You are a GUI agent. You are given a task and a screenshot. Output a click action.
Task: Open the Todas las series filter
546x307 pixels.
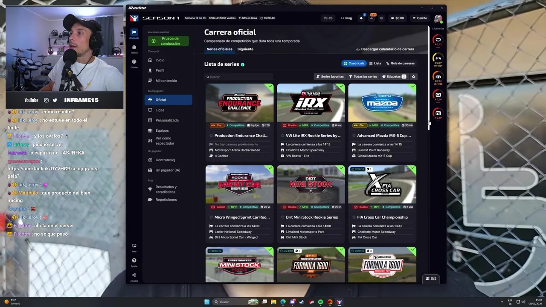pos(363,77)
